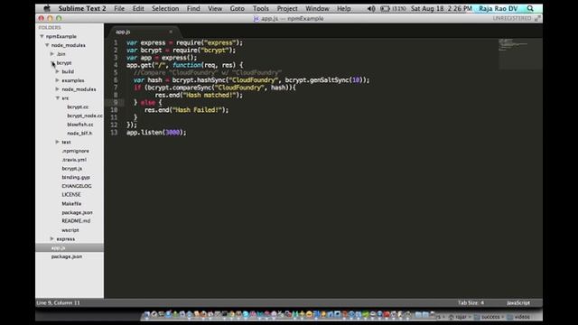Open package.json inside bcrypt folder

click(x=77, y=213)
